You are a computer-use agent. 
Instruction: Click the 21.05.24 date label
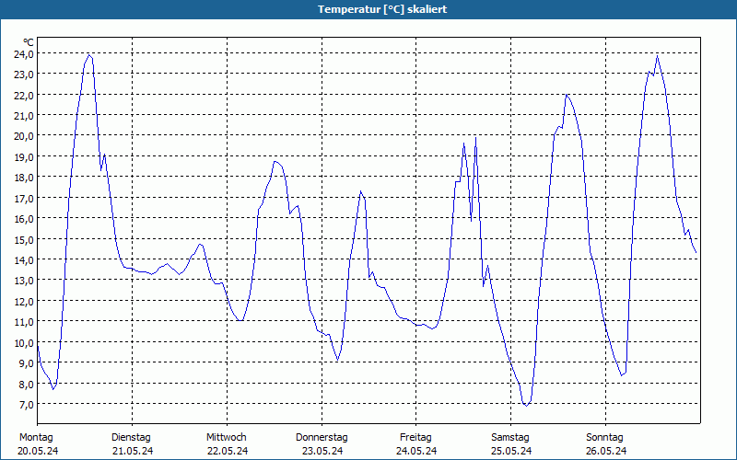[133, 451]
